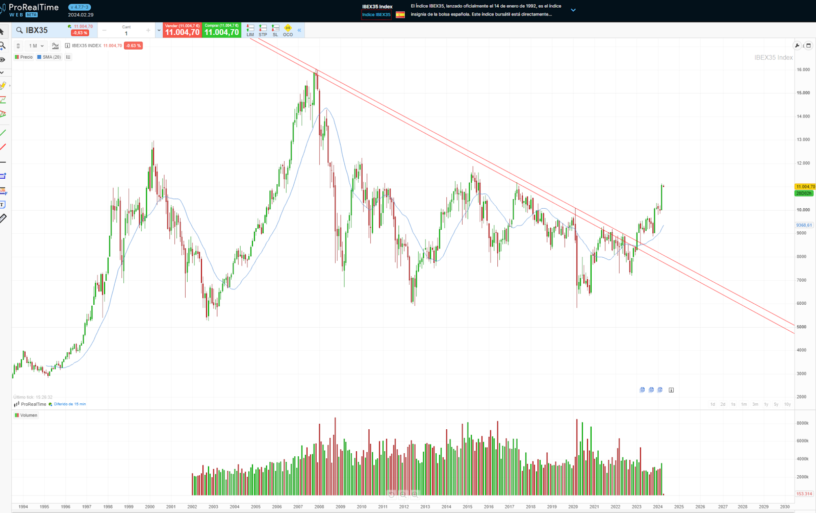
Task: Click the ProRealTime Web logo
Action: point(30,10)
